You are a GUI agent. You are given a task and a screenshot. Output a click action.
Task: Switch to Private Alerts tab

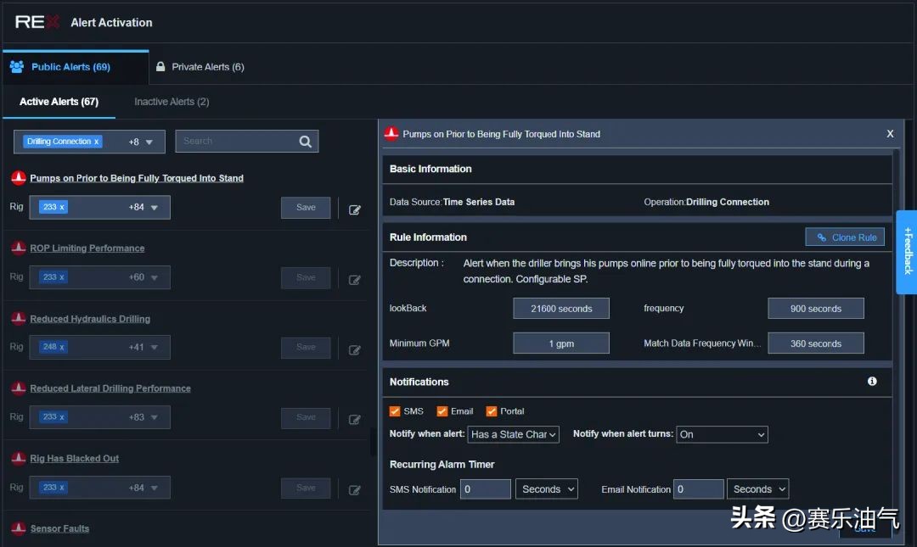click(200, 67)
